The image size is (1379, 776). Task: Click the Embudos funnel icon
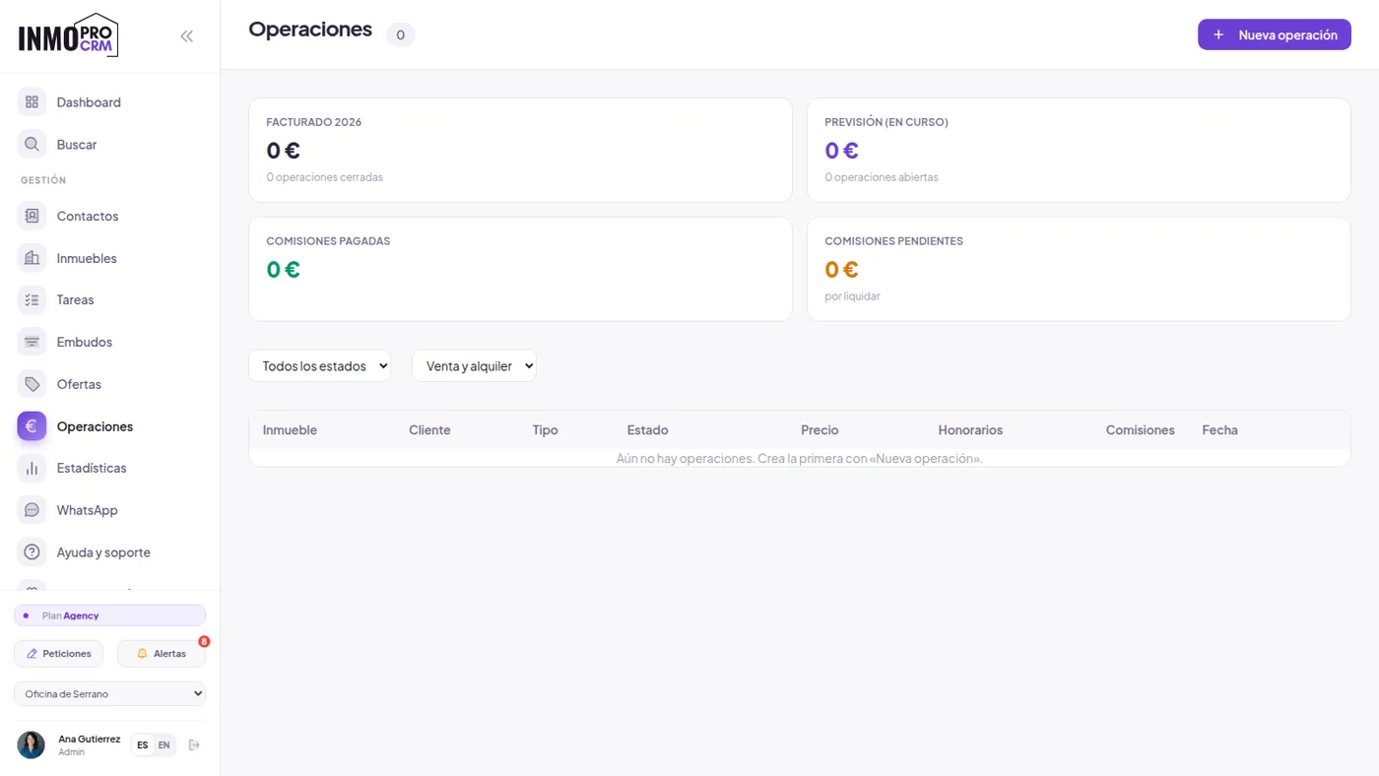click(32, 342)
